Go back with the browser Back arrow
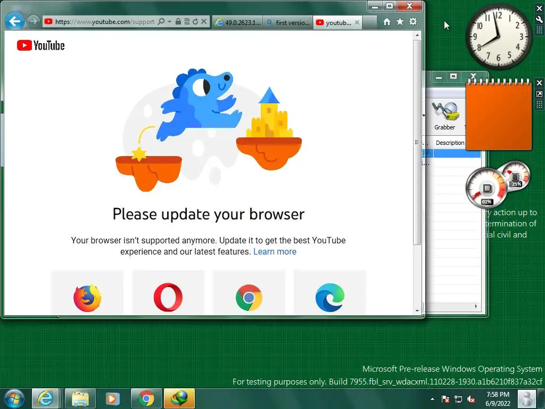 pos(14,21)
